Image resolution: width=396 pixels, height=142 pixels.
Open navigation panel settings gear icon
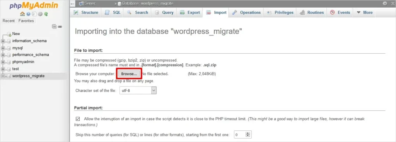40,14
